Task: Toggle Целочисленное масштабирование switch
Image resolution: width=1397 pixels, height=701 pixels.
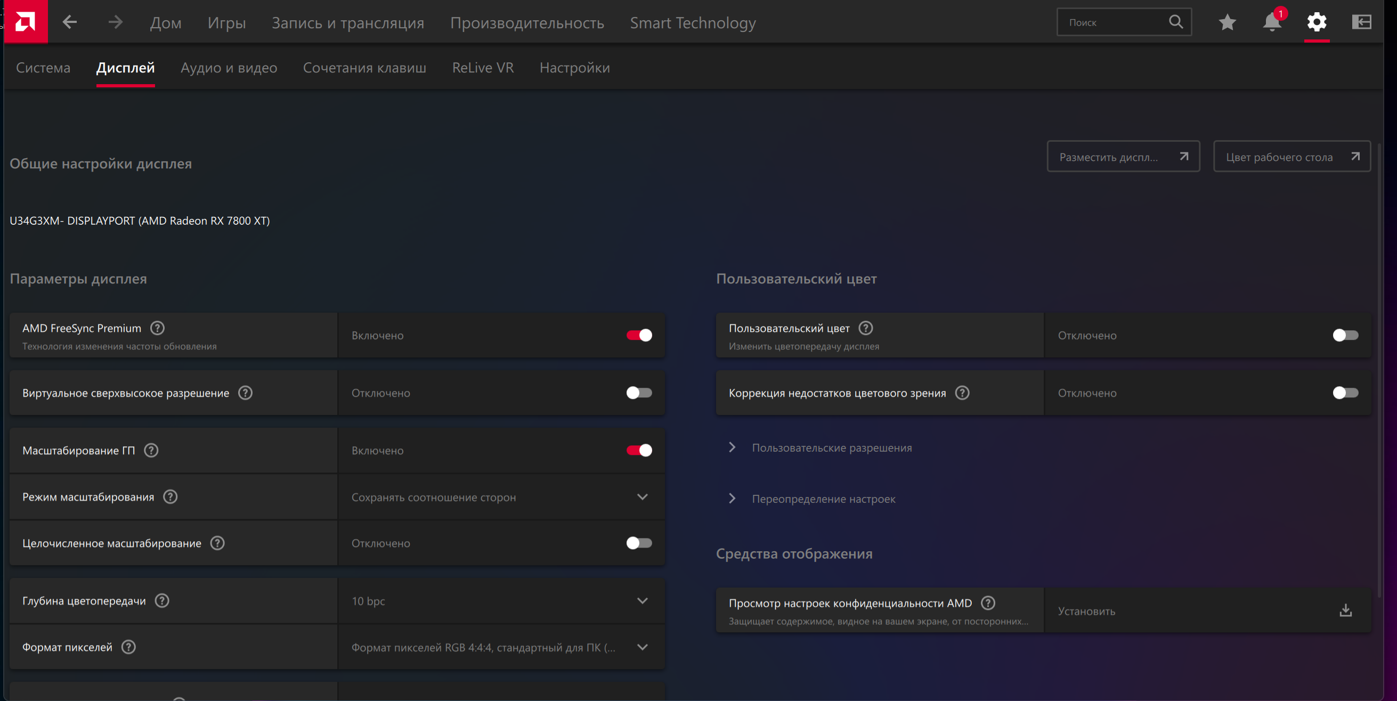Action: [x=639, y=543]
